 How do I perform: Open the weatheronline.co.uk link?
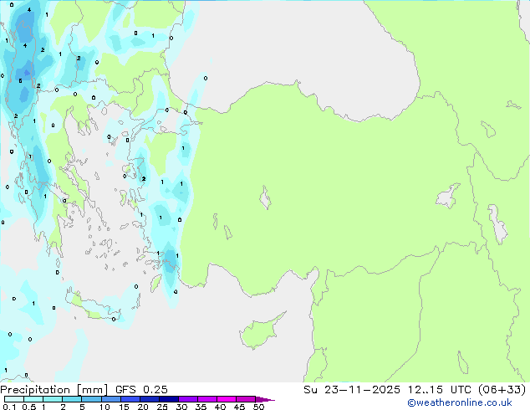pyautogui.click(x=460, y=402)
